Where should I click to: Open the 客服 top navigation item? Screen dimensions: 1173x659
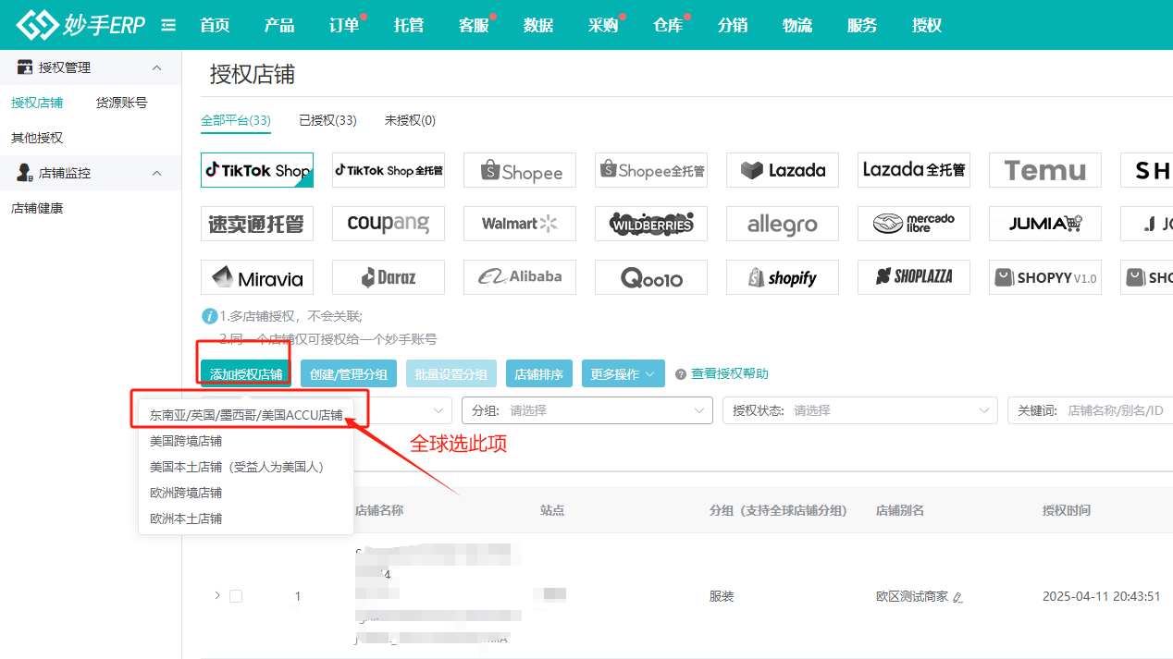tap(474, 25)
